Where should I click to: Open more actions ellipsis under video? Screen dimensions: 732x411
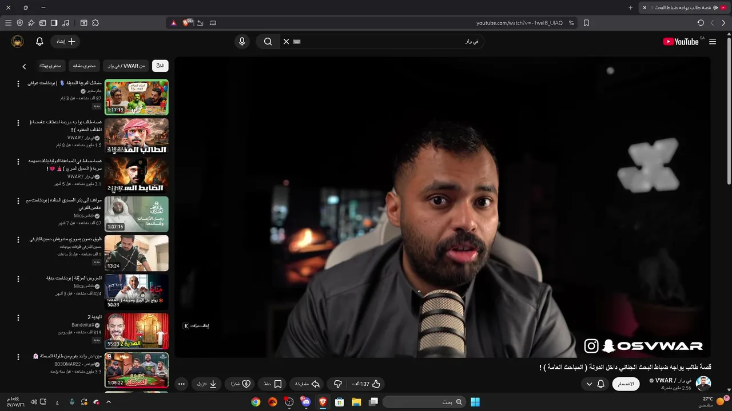181,384
